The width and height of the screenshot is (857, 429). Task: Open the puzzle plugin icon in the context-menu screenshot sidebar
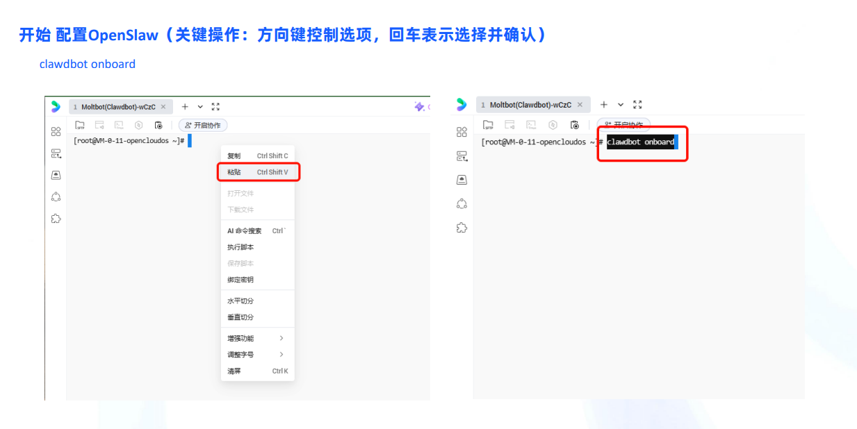click(56, 218)
